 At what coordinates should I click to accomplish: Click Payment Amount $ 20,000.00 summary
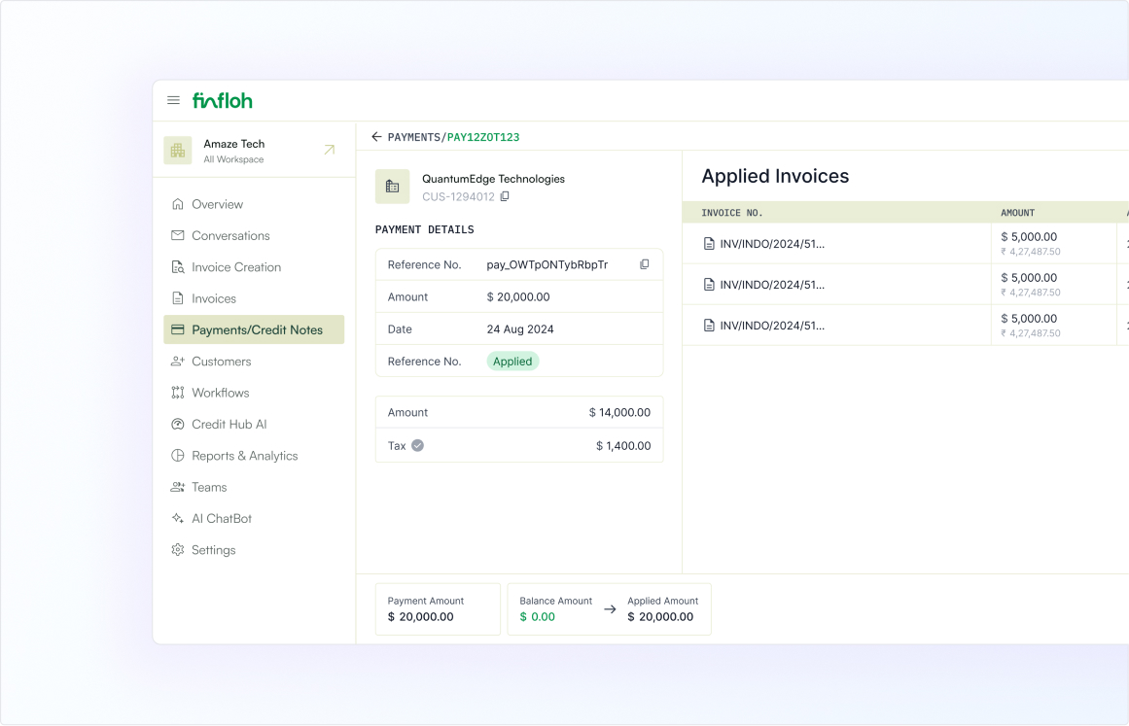click(x=438, y=609)
